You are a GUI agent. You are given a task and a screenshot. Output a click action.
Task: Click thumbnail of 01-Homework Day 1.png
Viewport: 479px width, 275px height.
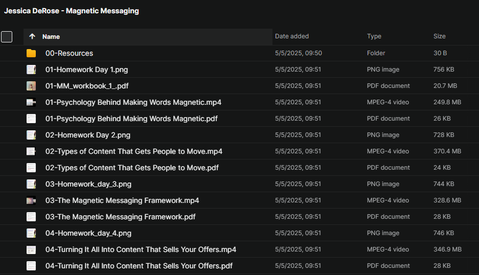pos(31,70)
